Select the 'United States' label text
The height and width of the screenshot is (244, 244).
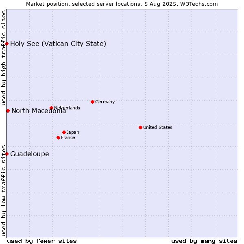click(x=158, y=127)
